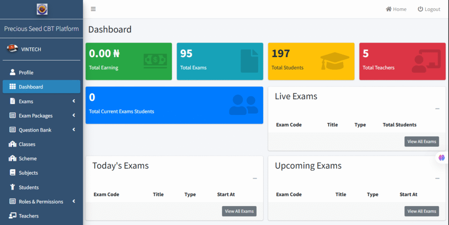Screen dimensions: 449x225
Task: Collapse the Live Exams panel
Action: pos(437,109)
